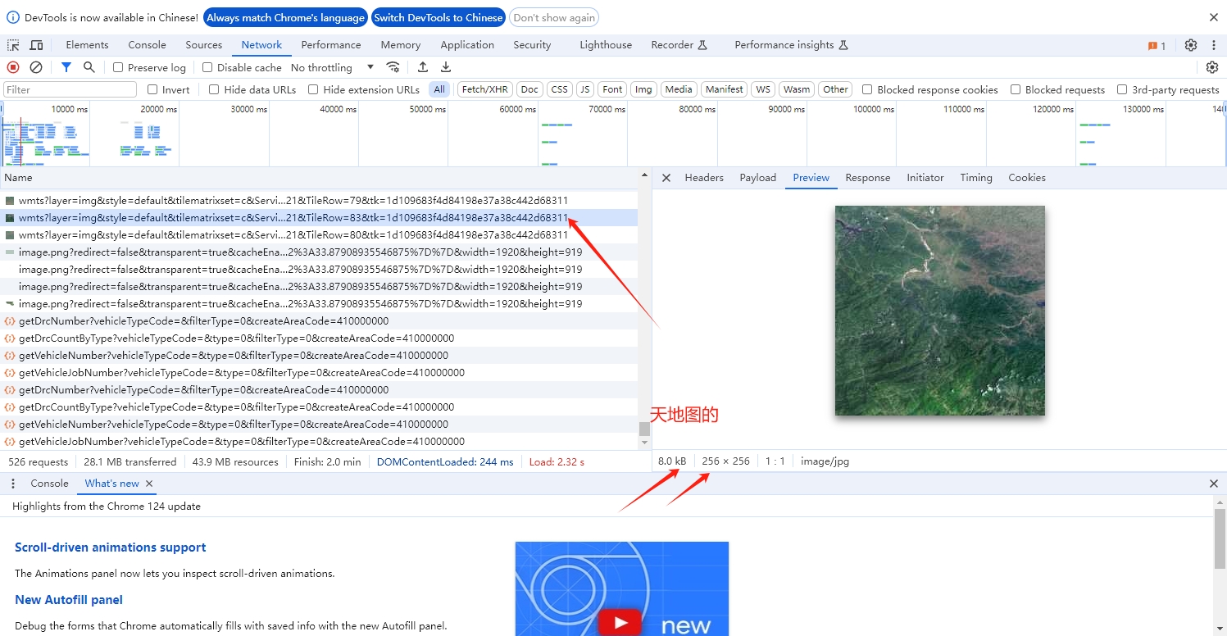Open network search magnifier
The width and height of the screenshot is (1227, 636).
click(x=89, y=67)
